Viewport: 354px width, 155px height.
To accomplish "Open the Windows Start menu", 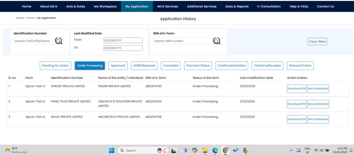I will (x=112, y=150).
